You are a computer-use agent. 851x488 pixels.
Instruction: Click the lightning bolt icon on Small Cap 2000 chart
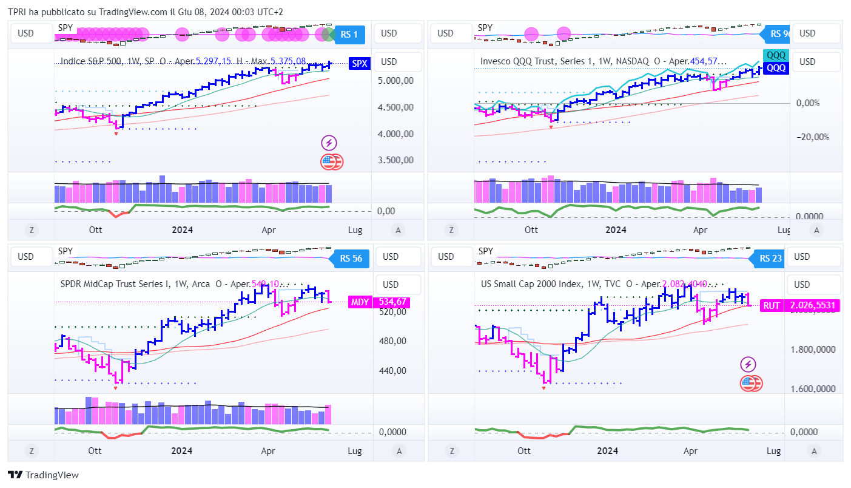(x=748, y=365)
